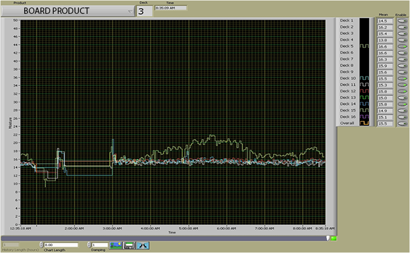Viewport: 410px width, 253px height.
Task: Click the Deck 2 mean value 16.2
Action: 385,27
